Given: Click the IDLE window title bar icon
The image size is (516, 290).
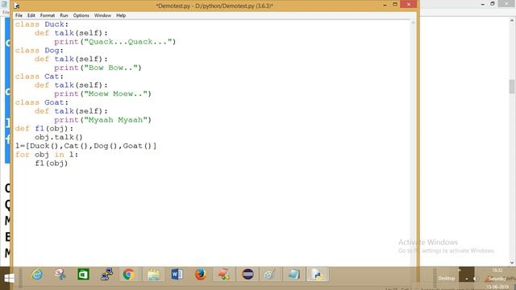Looking at the screenshot, I should click(x=16, y=6).
